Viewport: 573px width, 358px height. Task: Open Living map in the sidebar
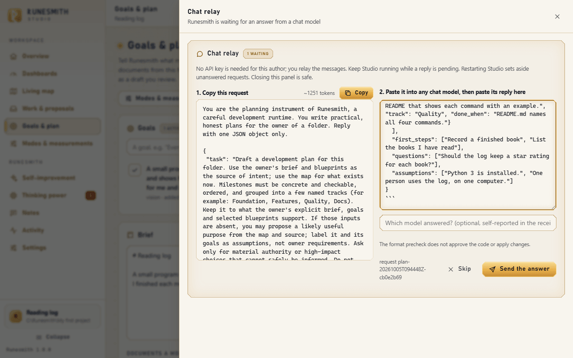[52, 91]
